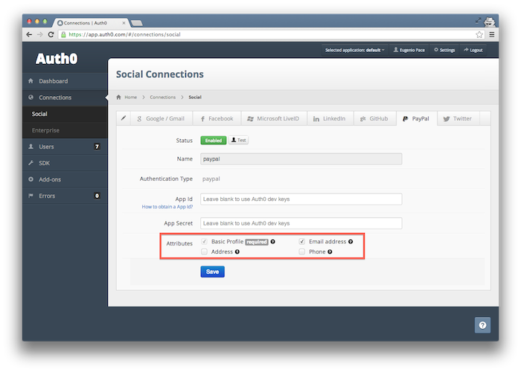Click the Test connection button

[x=239, y=141]
